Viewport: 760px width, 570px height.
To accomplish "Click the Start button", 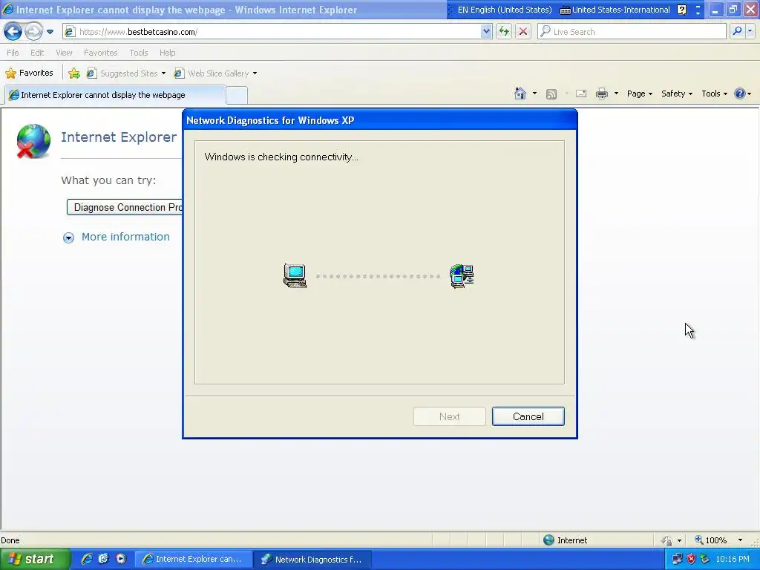I will click(34, 560).
